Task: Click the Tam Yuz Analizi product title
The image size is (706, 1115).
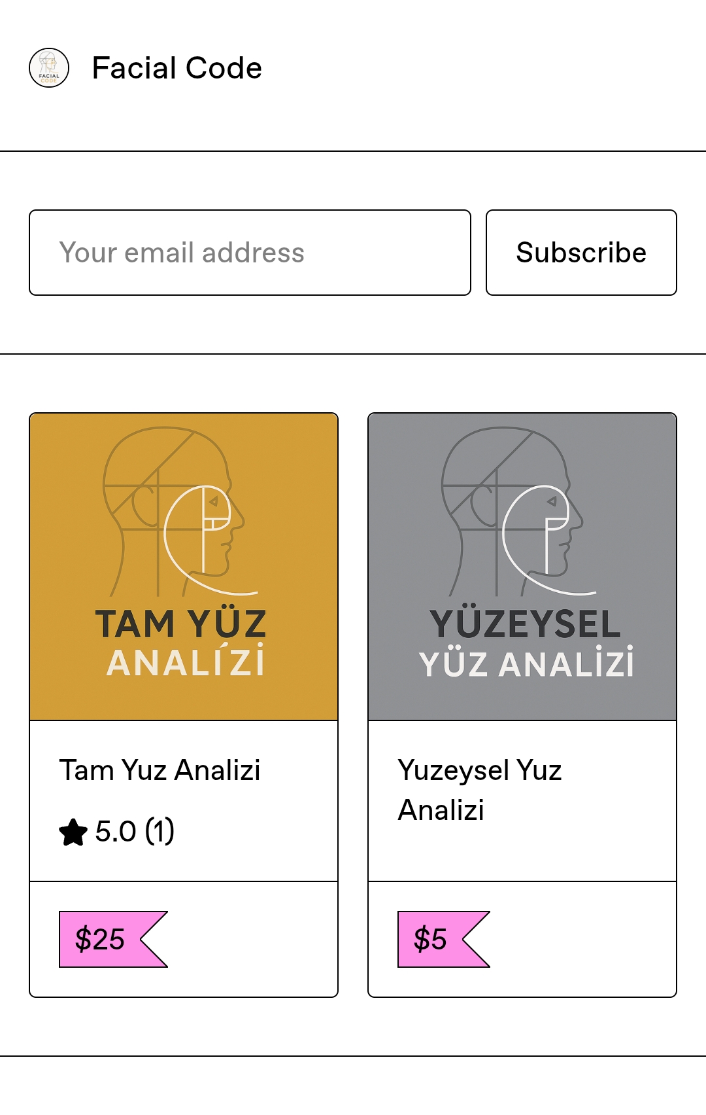Action: (x=160, y=770)
